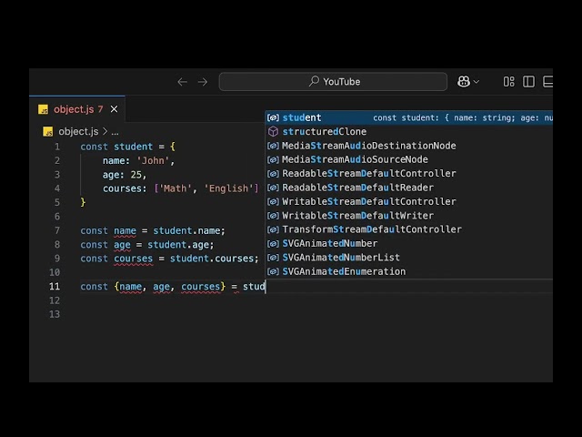Click line number 11 in the gutter

(x=55, y=287)
